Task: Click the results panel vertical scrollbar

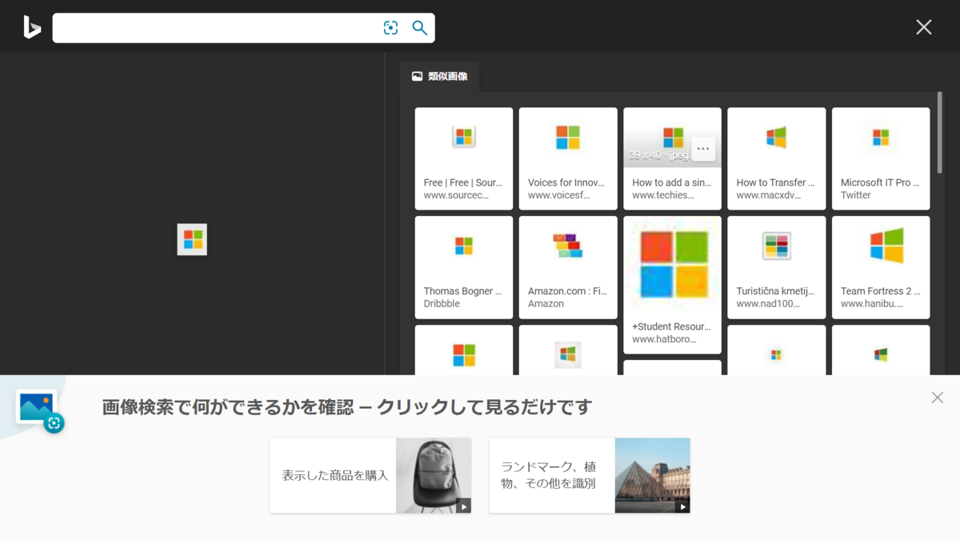Action: tap(939, 132)
